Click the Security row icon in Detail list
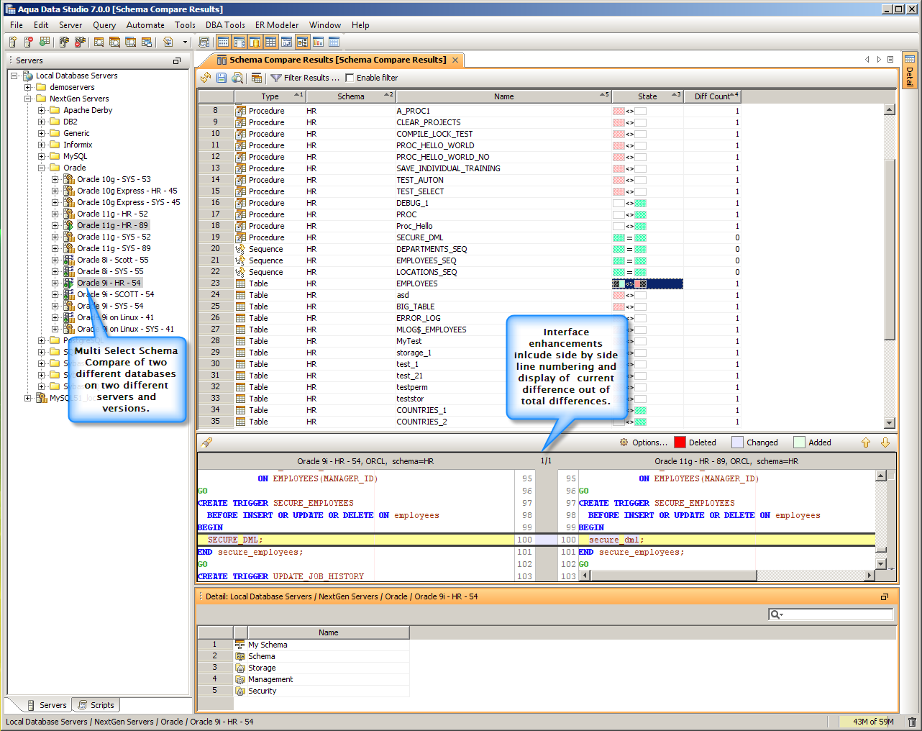This screenshot has height=731, width=922. [240, 691]
